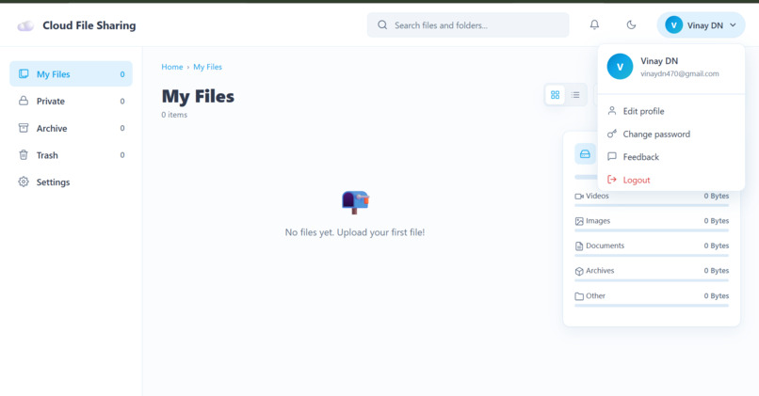Click the Other storage progress bar
This screenshot has width=759, height=396.
pos(652,306)
